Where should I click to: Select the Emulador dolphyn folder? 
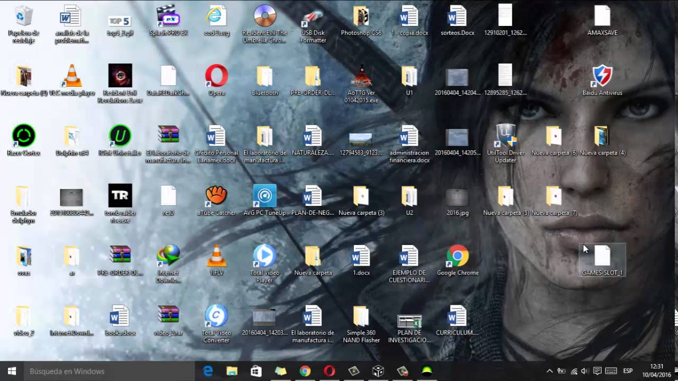24,204
